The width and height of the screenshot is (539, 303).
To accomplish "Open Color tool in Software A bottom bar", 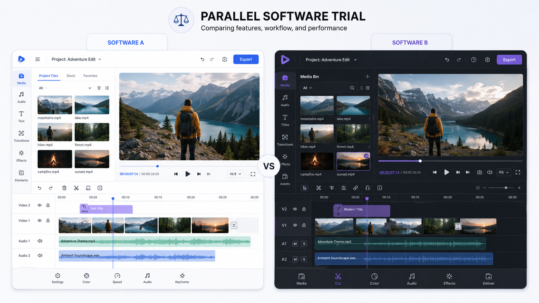I will tap(86, 278).
